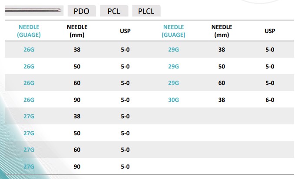Click the right-side USP column header

pos(269,31)
